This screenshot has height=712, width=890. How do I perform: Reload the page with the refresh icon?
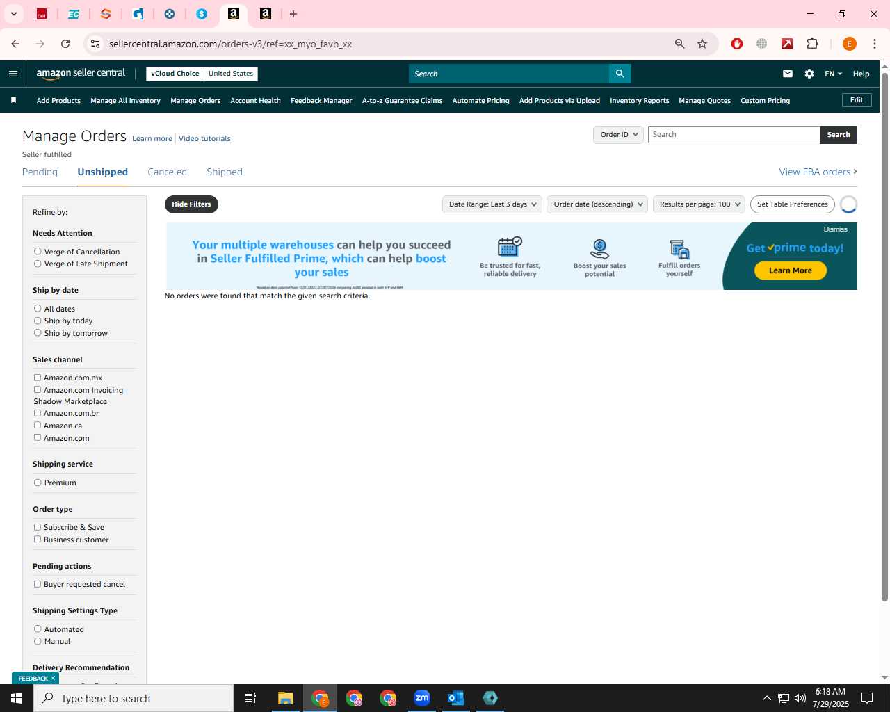coord(65,44)
